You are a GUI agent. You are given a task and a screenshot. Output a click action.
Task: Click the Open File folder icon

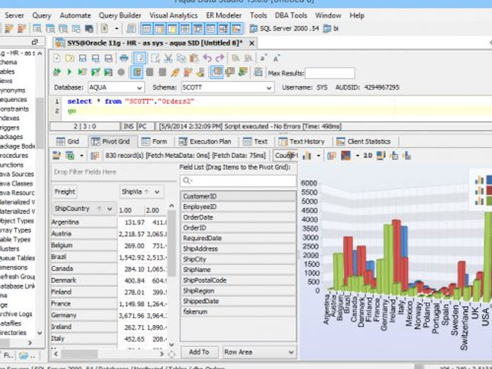70,58
